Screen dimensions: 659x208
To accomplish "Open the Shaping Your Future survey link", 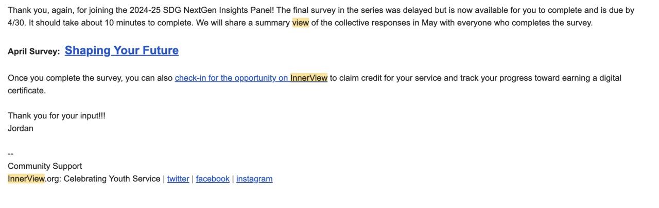I will tap(122, 50).
